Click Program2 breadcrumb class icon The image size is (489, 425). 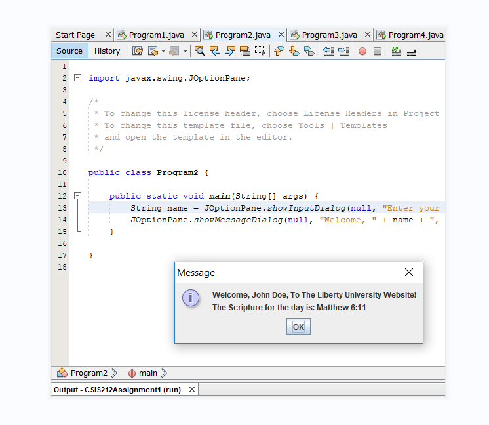click(62, 373)
